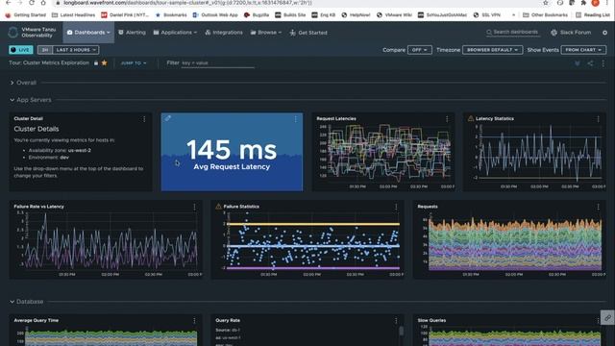Viewport: 615px width, 346px height.
Task: Click the pencil edit icon on latency chart
Action: (x=168, y=118)
